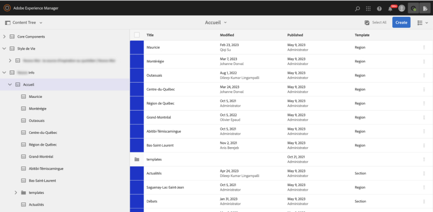Screen dimensions: 433x212
Task: Click the help question mark icon
Action: [x=379, y=8]
